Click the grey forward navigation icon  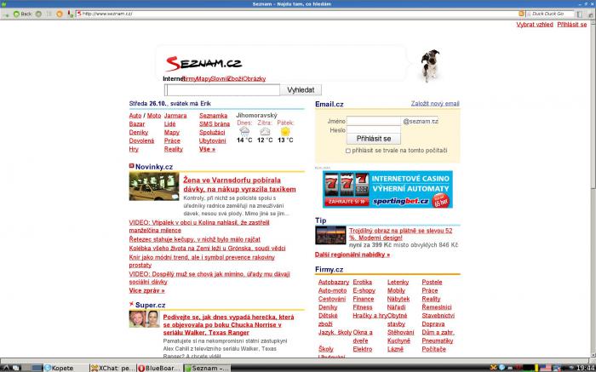point(38,14)
